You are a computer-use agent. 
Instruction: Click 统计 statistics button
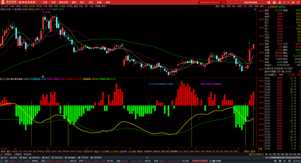[234, 6]
